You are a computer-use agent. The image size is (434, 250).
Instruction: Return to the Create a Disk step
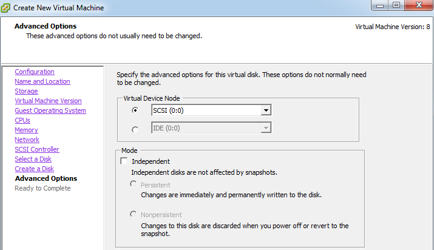pos(35,169)
